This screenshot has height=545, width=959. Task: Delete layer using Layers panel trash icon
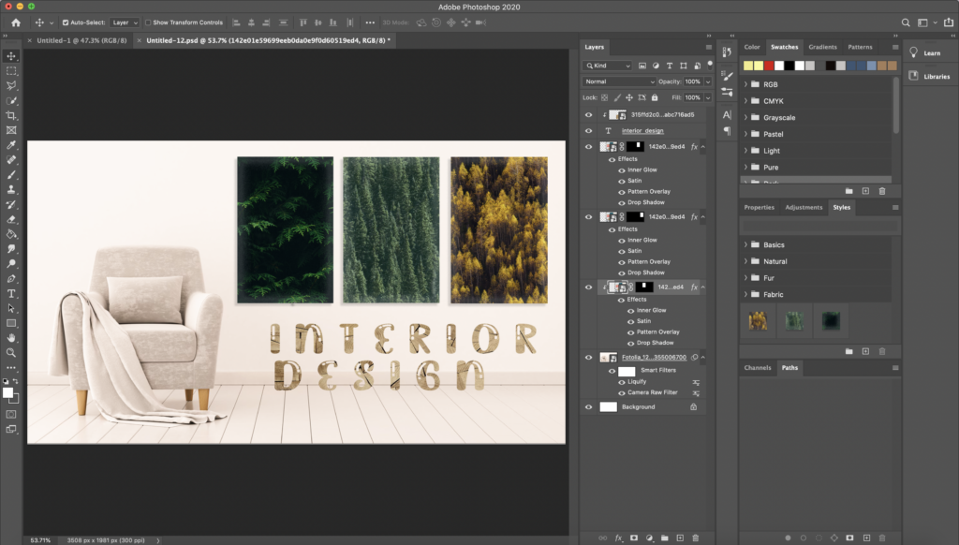pyautogui.click(x=696, y=538)
